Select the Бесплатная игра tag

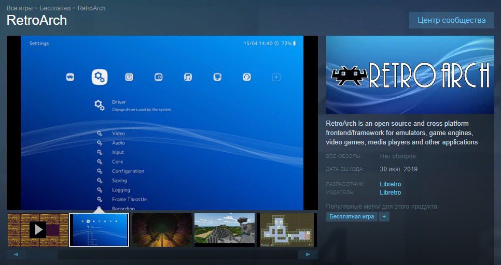click(x=352, y=216)
